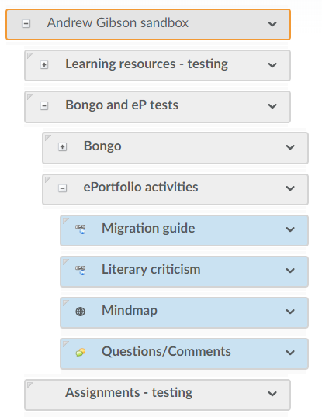Click the Questions/Comments discussion bubble icon

tap(81, 353)
